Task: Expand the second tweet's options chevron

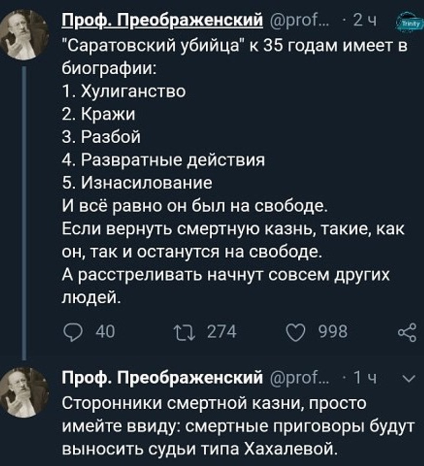Action: (x=408, y=379)
